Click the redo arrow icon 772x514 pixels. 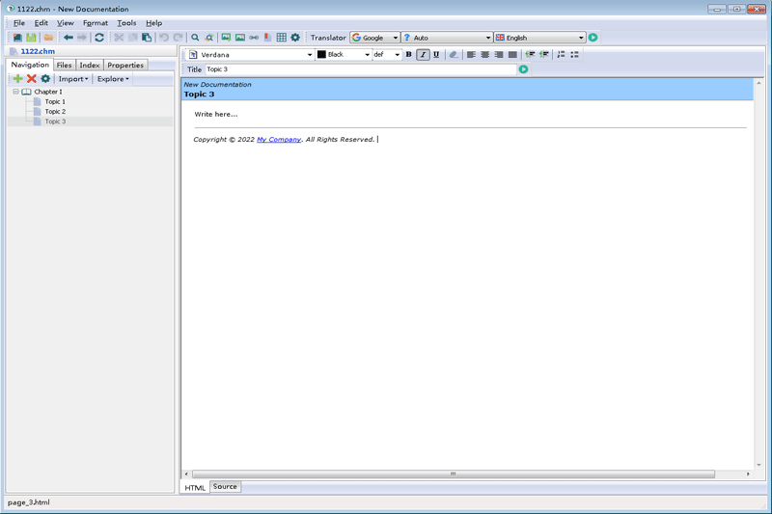178,38
